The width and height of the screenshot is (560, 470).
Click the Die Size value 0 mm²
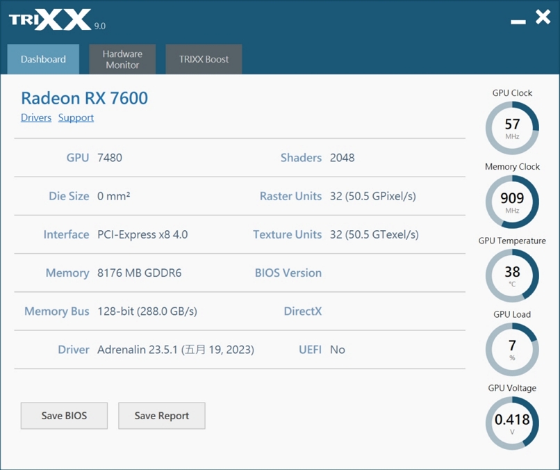113,196
